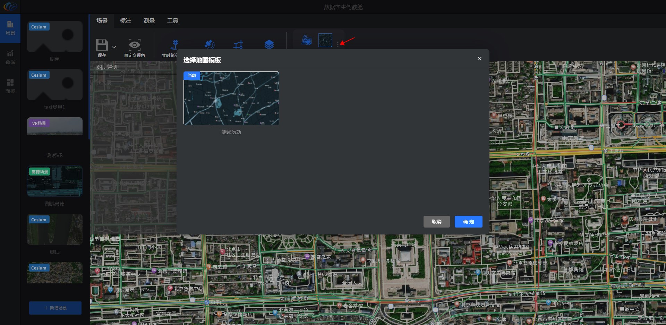
Task: Open the 数据 sidebar section
Action: pyautogui.click(x=10, y=57)
